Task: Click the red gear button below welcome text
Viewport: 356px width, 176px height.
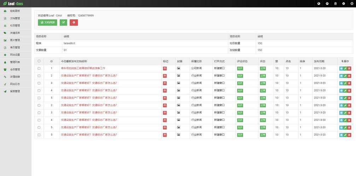Action: tap(74, 22)
